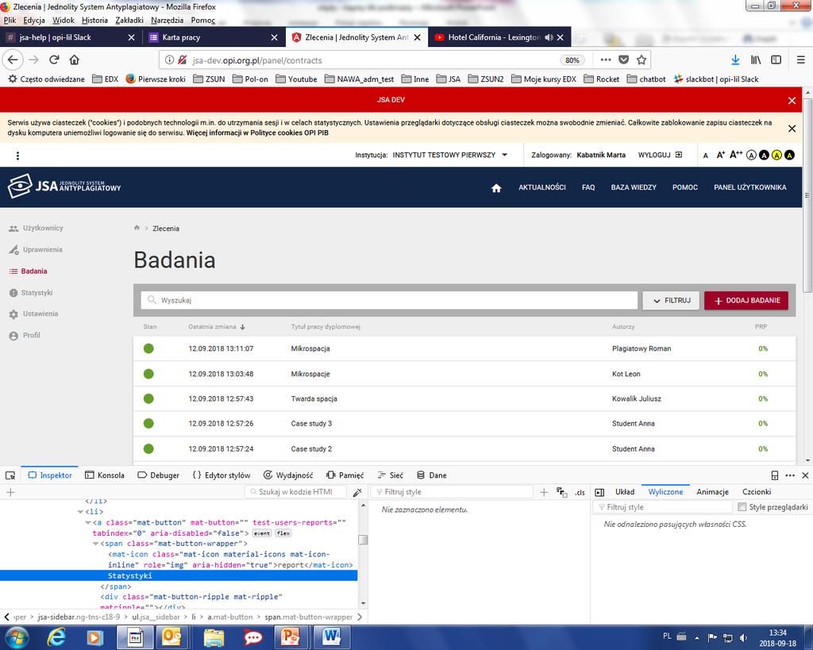Show downloads arrow in toolbar
Viewport: 813px width, 650px height.
click(x=735, y=60)
